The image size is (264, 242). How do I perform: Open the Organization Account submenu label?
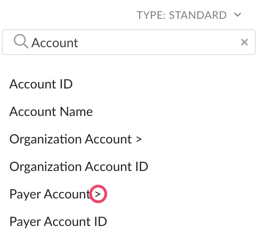coord(70,139)
